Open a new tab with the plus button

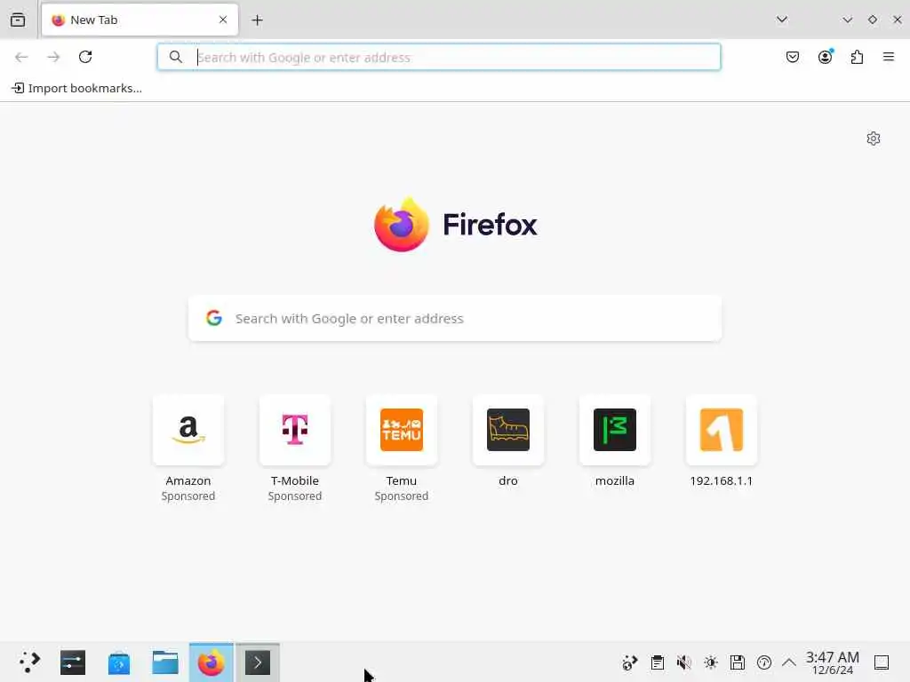257,20
